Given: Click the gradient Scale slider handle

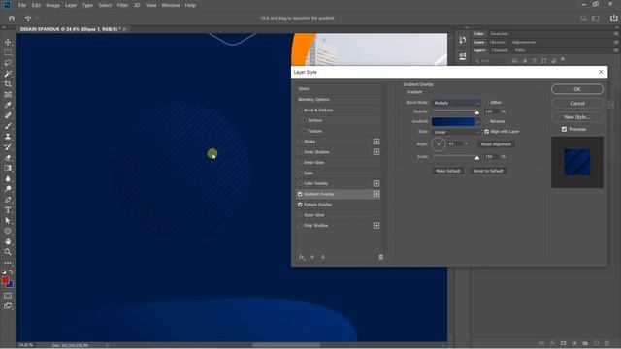Looking at the screenshot, I should tap(477, 158).
